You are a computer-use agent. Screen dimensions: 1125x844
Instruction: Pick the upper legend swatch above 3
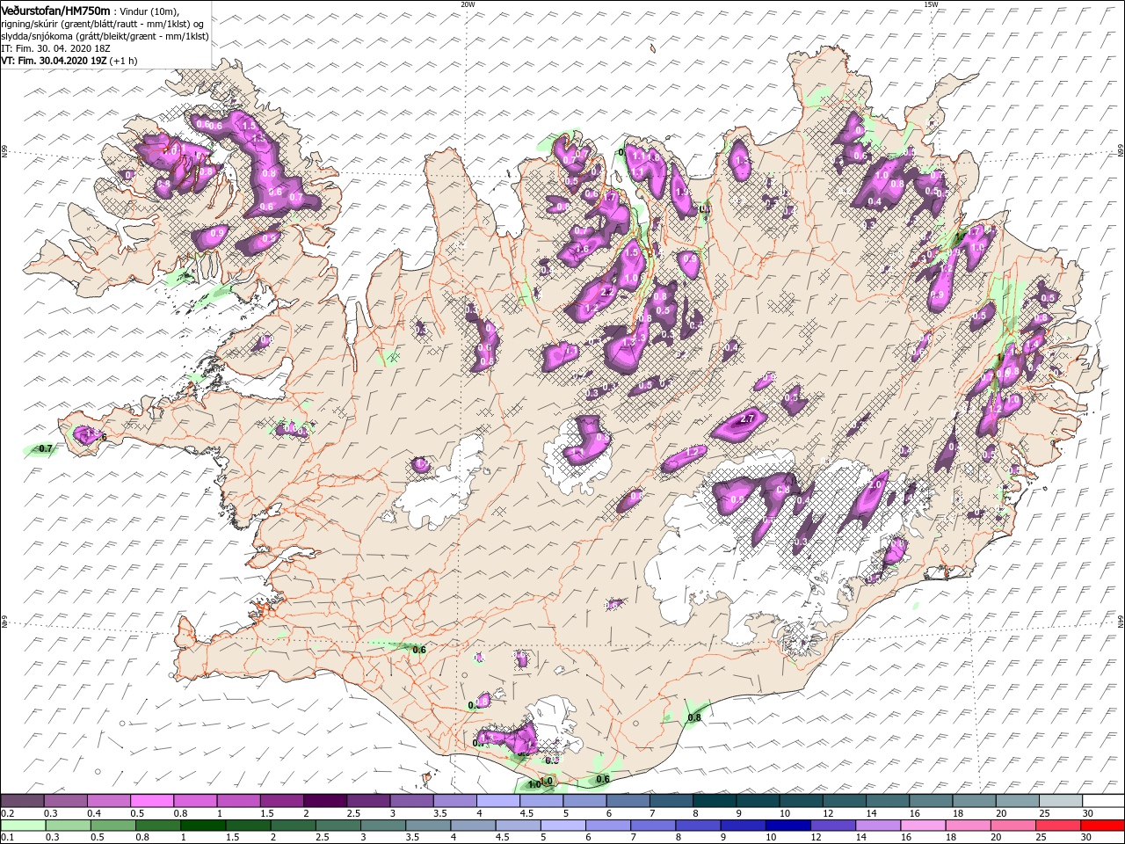pyautogui.click(x=411, y=801)
